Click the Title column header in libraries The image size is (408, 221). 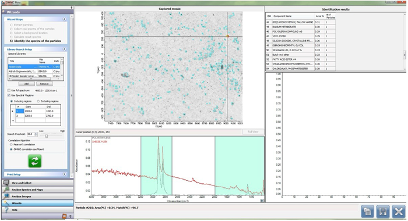(x=23, y=61)
